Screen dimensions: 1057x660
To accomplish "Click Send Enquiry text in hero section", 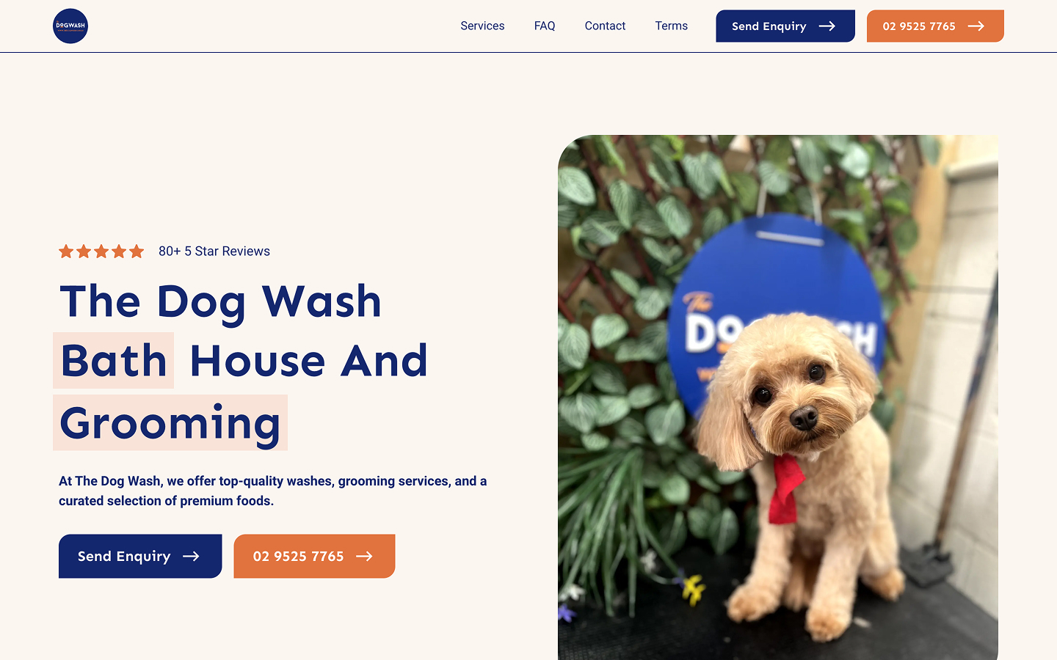I will click(124, 557).
